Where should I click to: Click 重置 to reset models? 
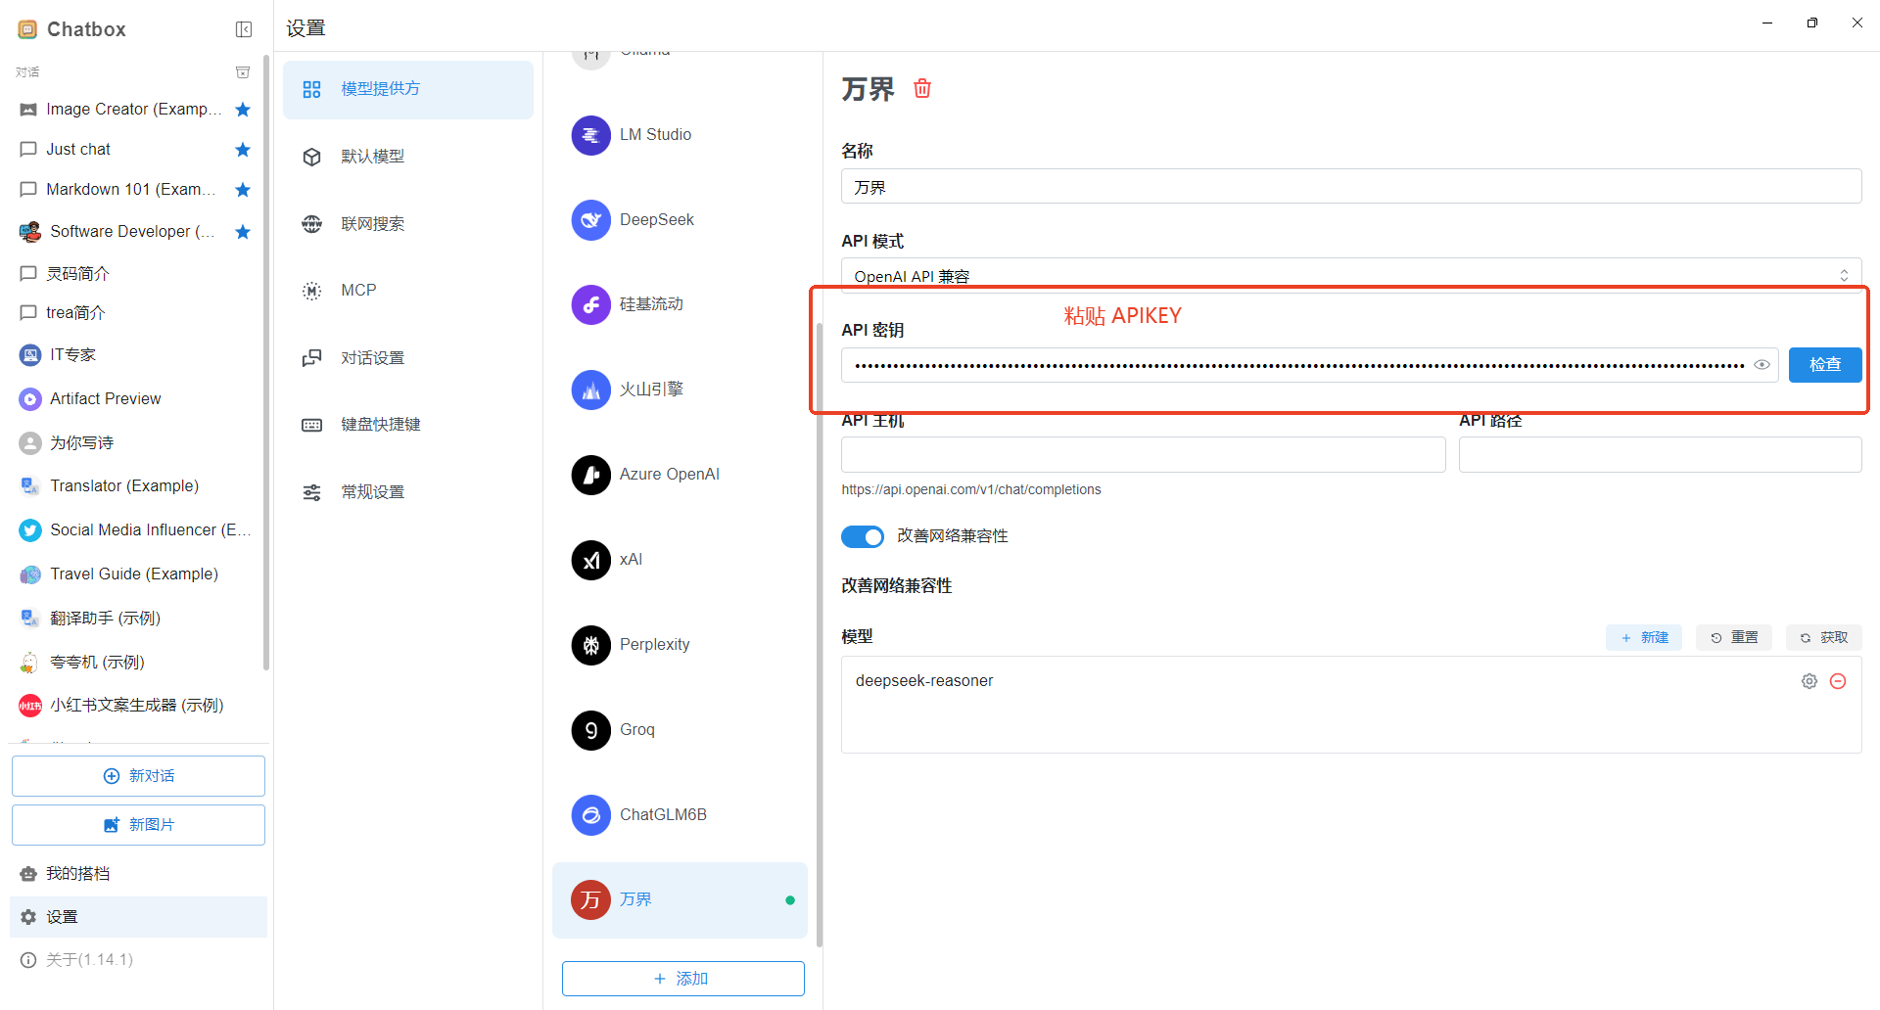pos(1734,638)
